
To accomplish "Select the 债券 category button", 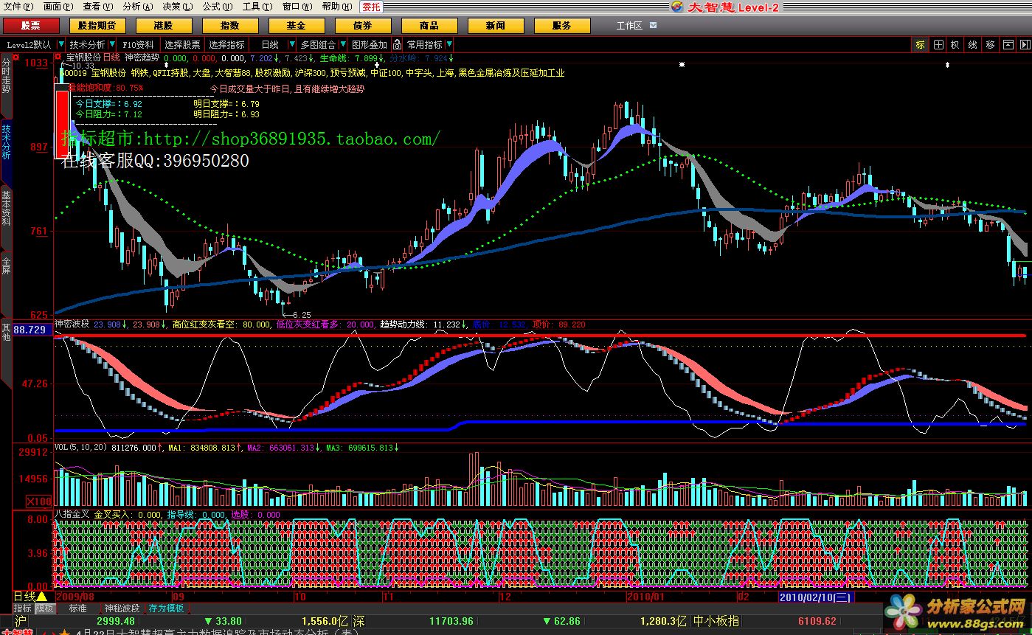I will point(363,26).
